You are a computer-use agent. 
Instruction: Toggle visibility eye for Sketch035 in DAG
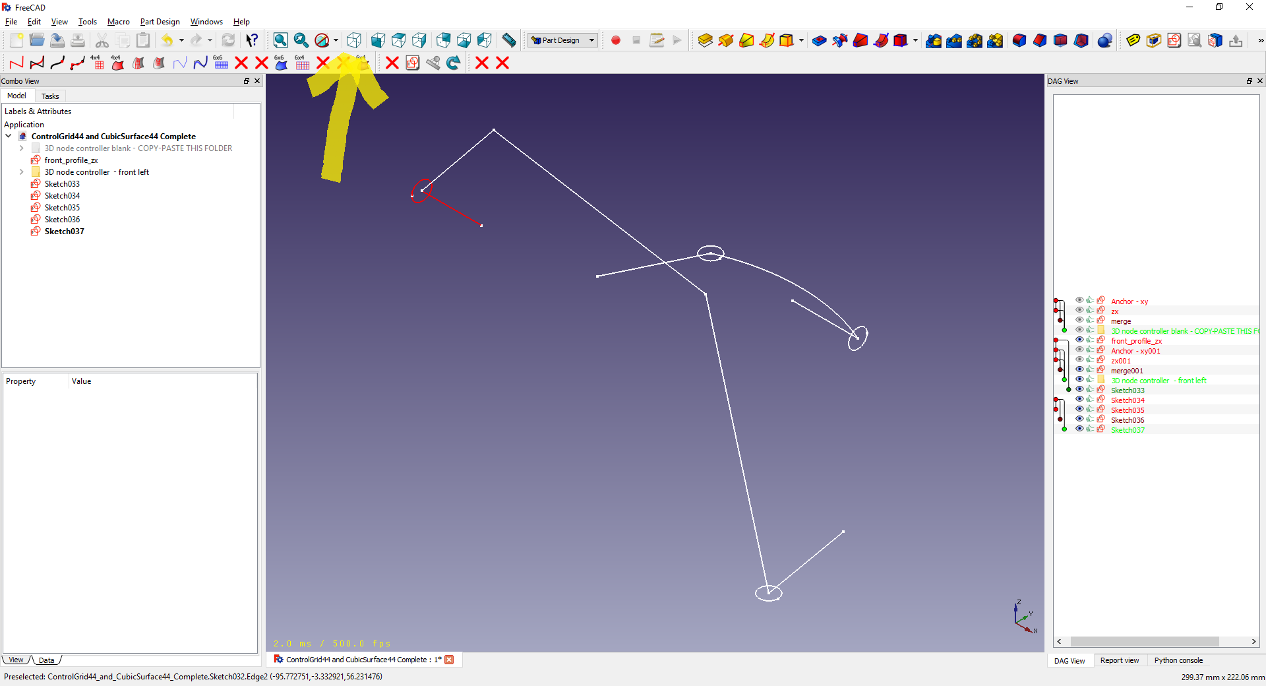tap(1079, 409)
